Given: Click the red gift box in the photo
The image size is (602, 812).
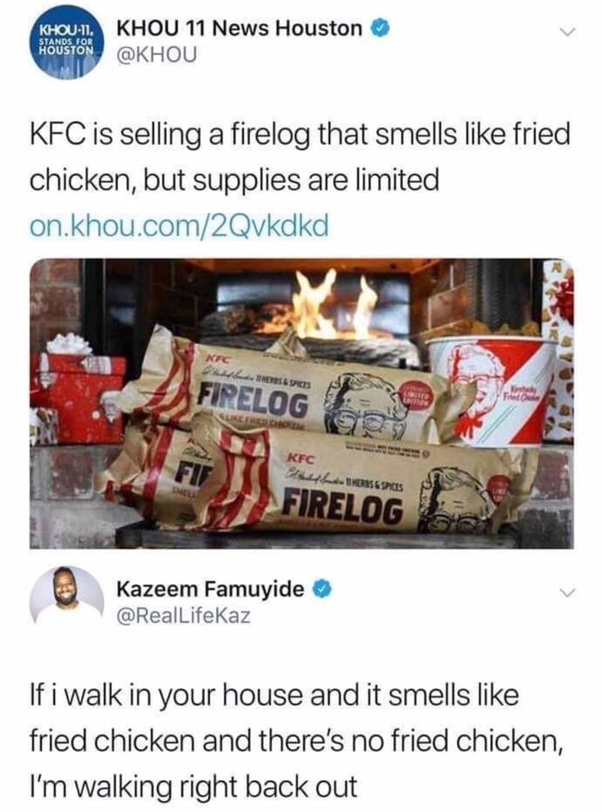Looking at the screenshot, I should [x=76, y=394].
